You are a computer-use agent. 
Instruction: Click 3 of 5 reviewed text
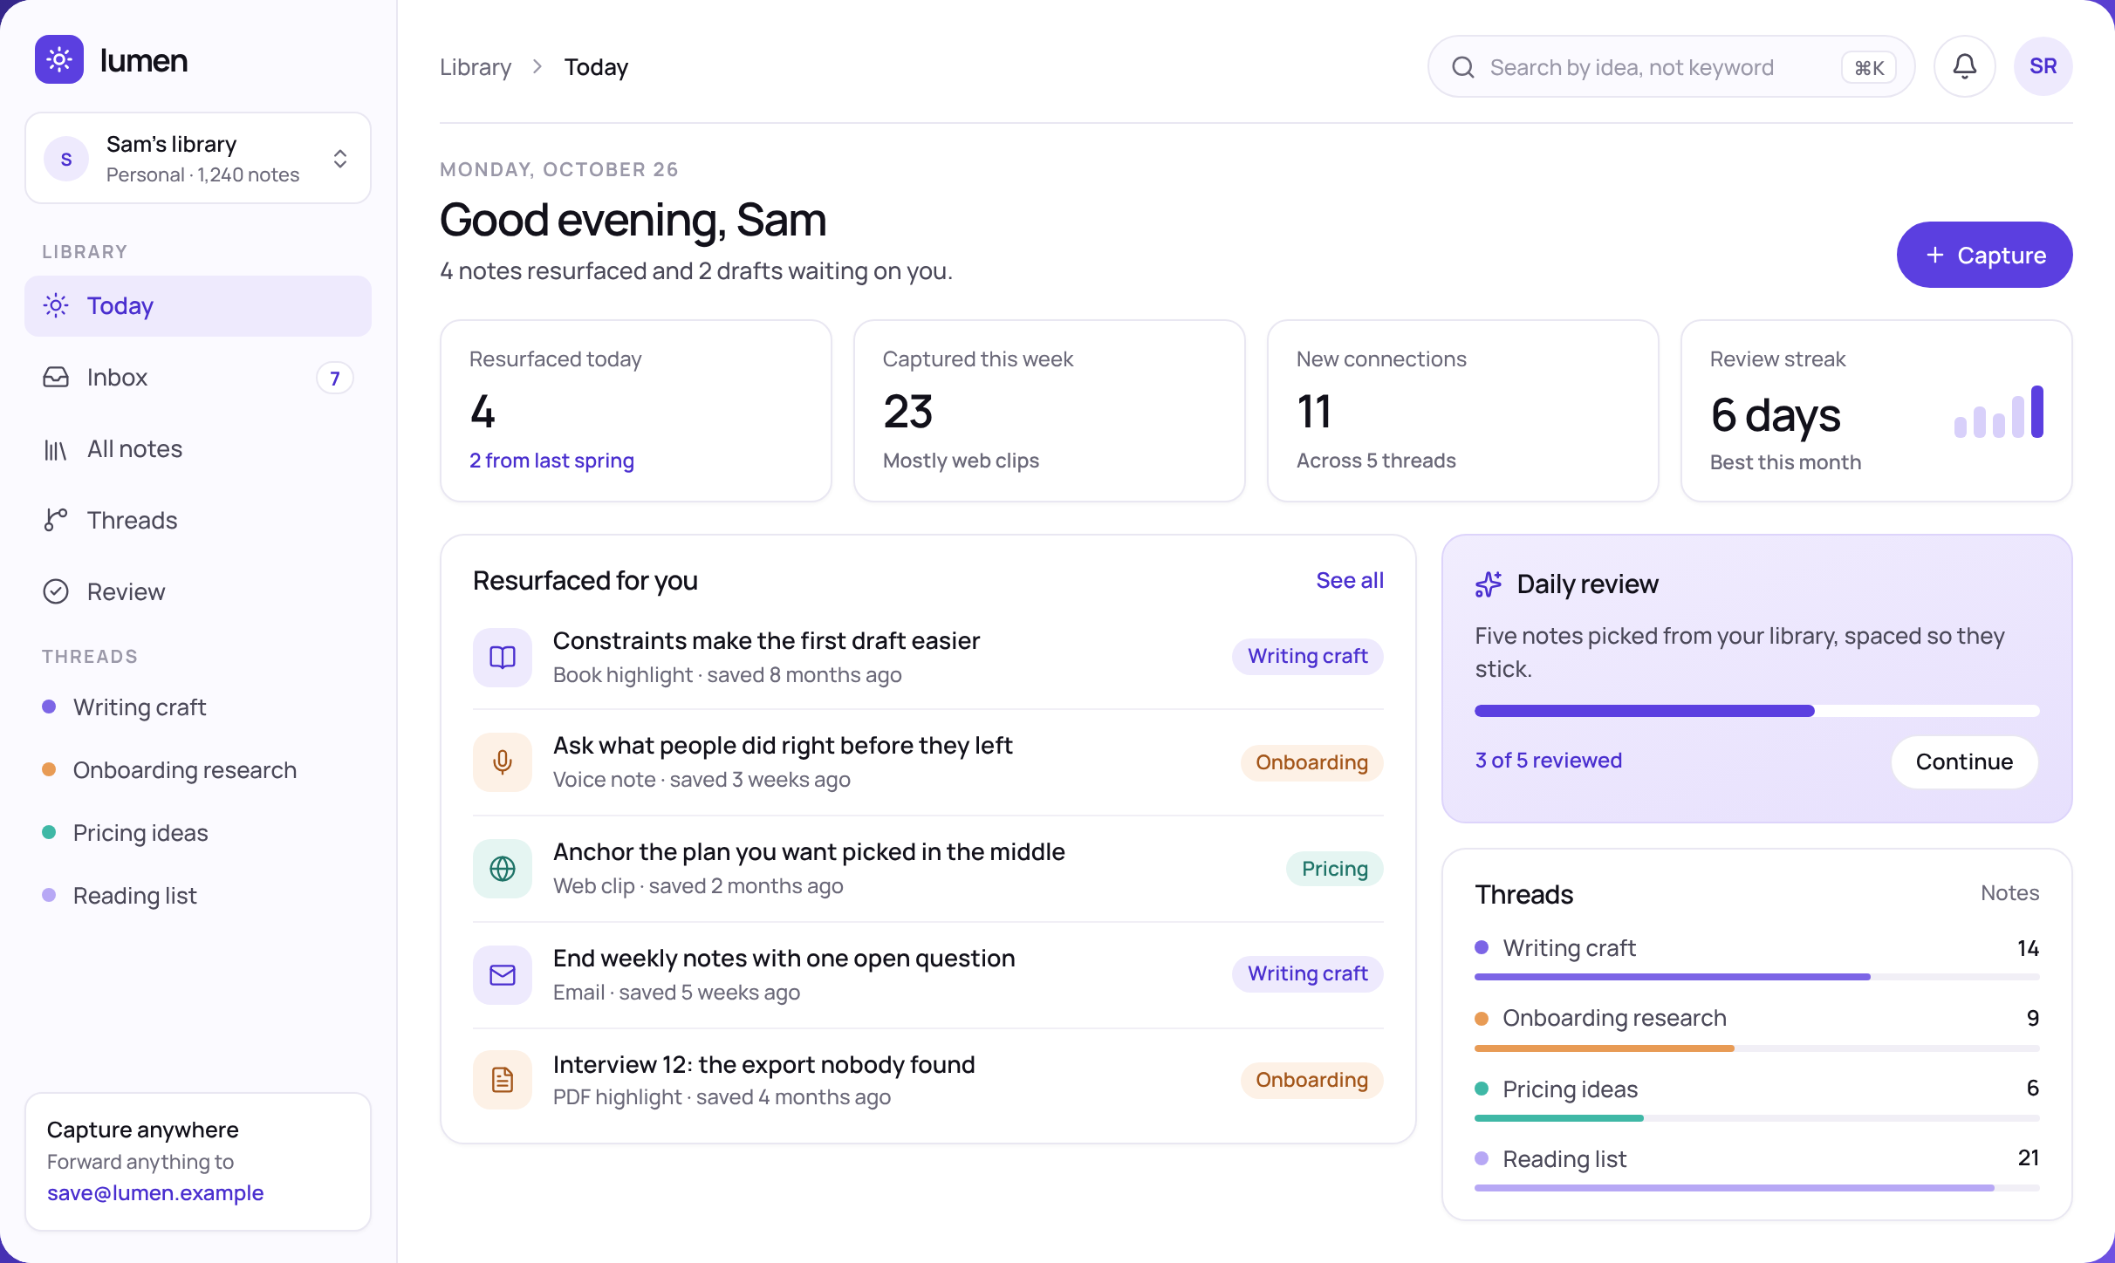click(x=1548, y=761)
